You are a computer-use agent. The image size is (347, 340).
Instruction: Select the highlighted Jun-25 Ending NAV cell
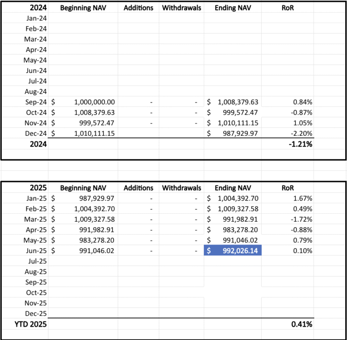(233, 250)
